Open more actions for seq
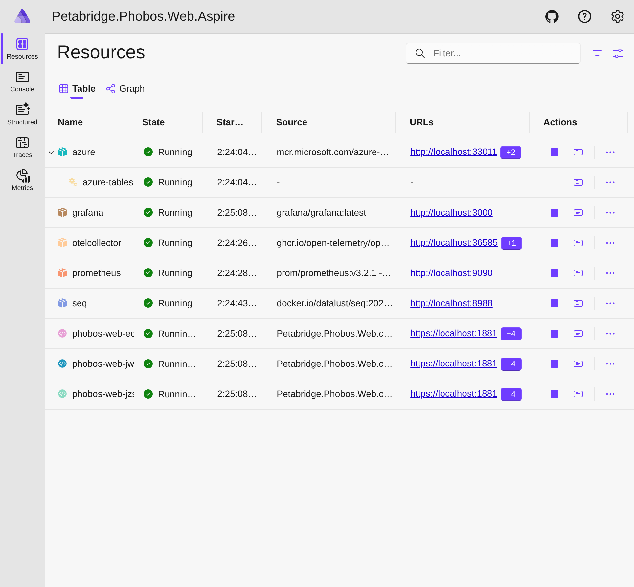 coord(610,303)
